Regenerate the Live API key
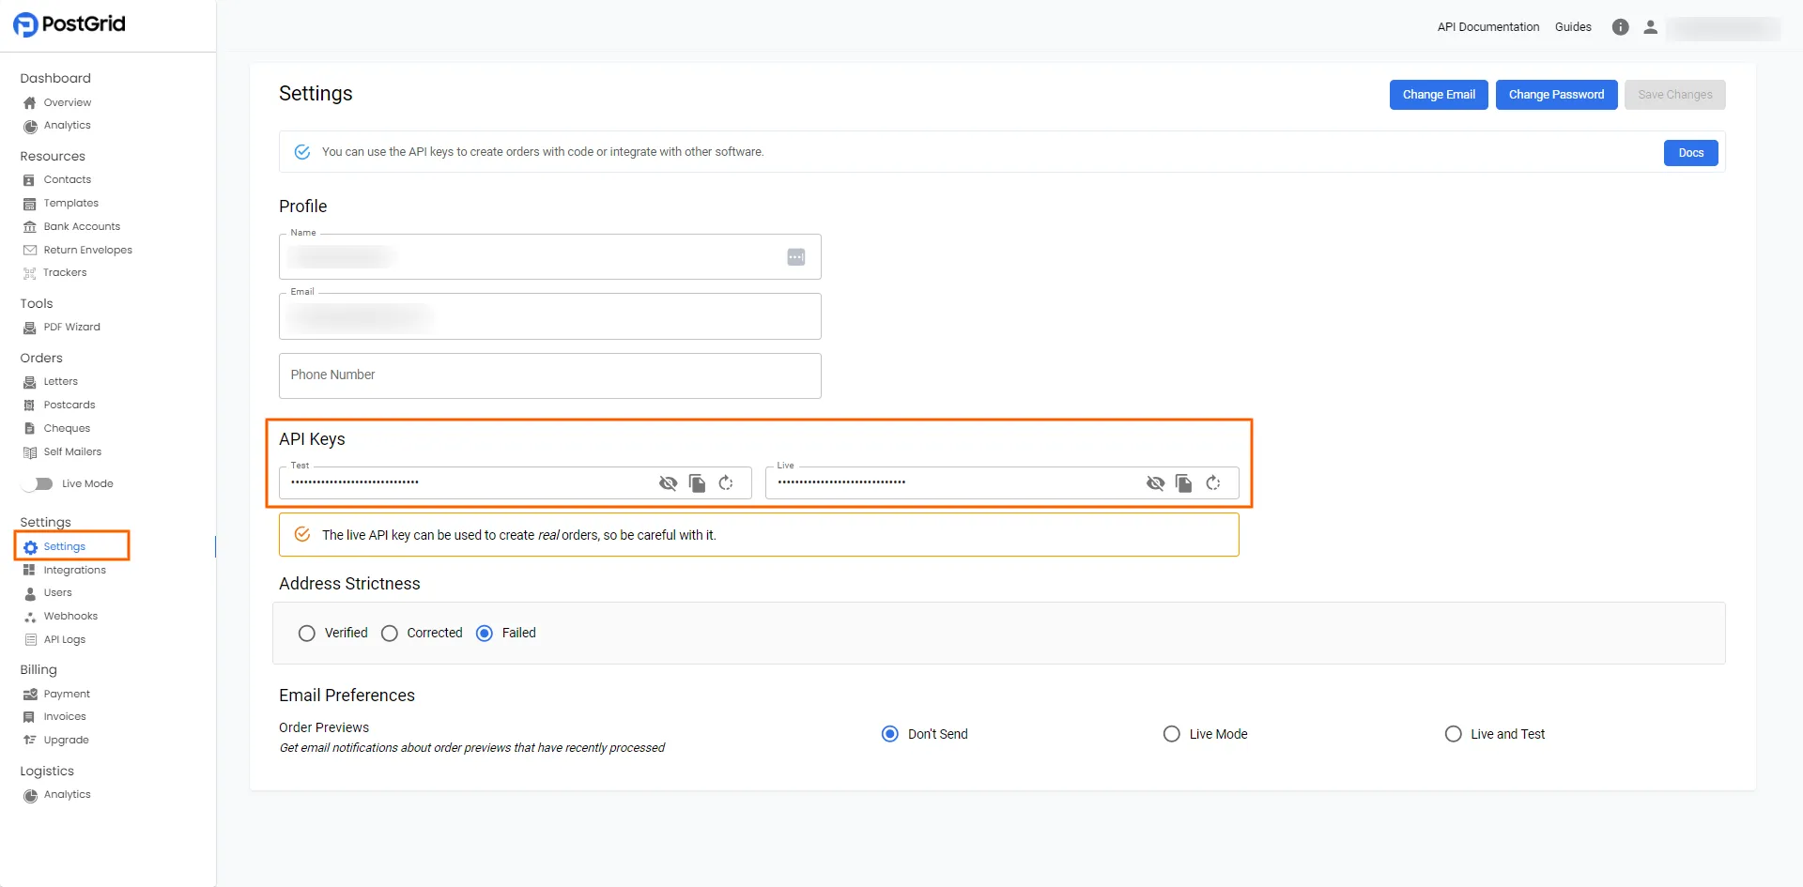This screenshot has width=1803, height=887. 1213,483
